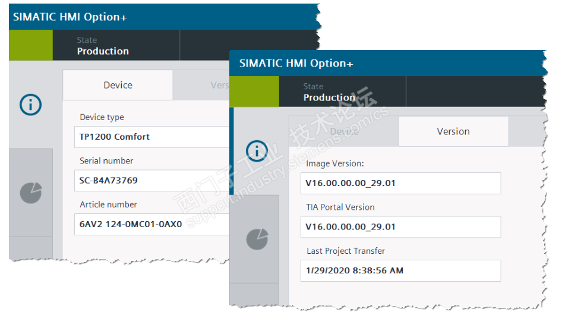Click the Last Project Transfer date field
Image resolution: width=562 pixels, height=315 pixels.
(400, 270)
